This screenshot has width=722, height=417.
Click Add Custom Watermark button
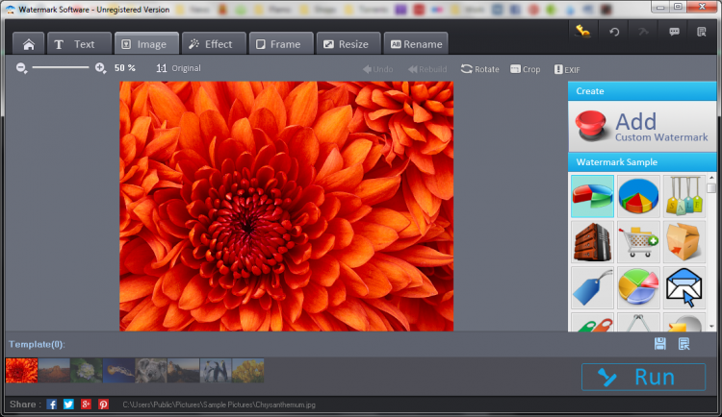pos(641,126)
